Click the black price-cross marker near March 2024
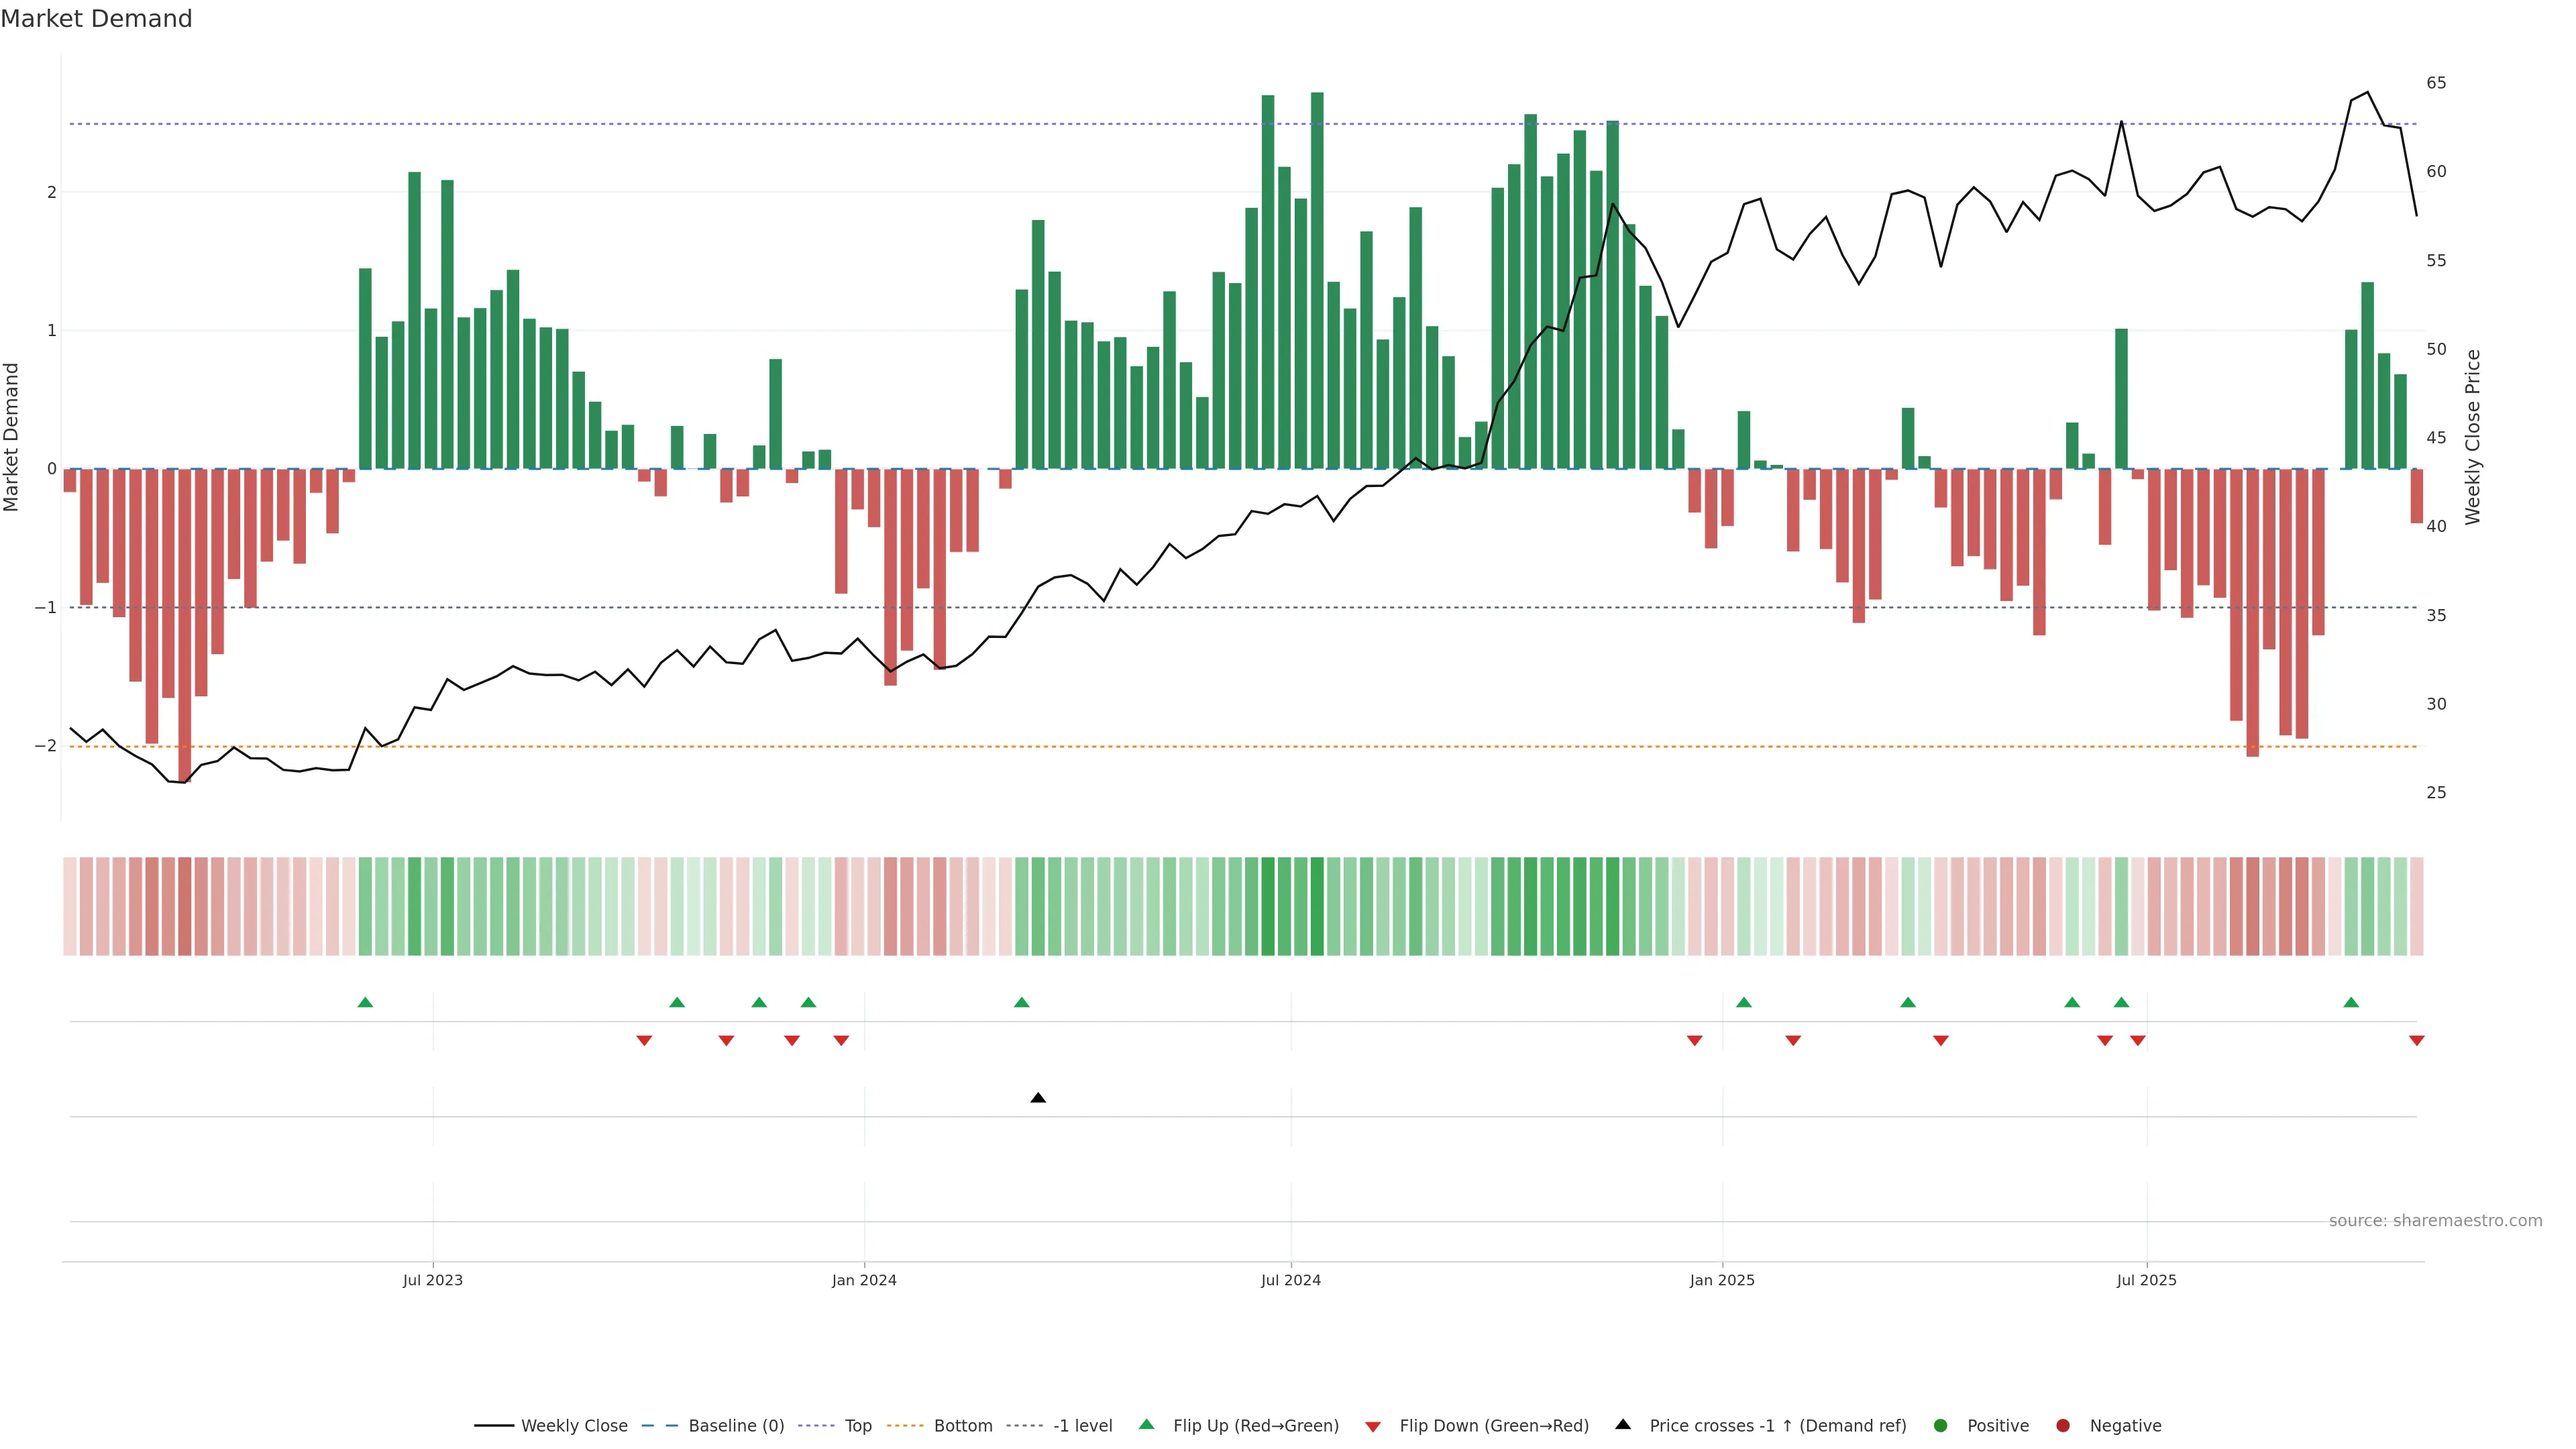Viewport: 2576px width, 1449px height. pyautogui.click(x=1038, y=1098)
